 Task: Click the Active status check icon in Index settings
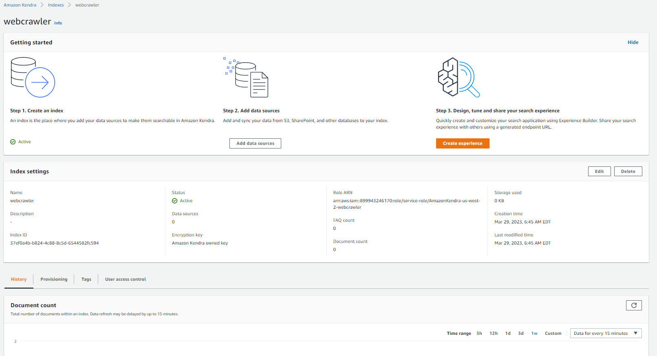pyautogui.click(x=175, y=201)
